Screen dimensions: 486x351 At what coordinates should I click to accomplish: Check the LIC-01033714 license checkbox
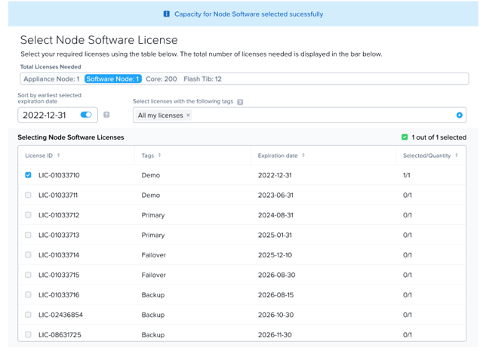(28, 254)
